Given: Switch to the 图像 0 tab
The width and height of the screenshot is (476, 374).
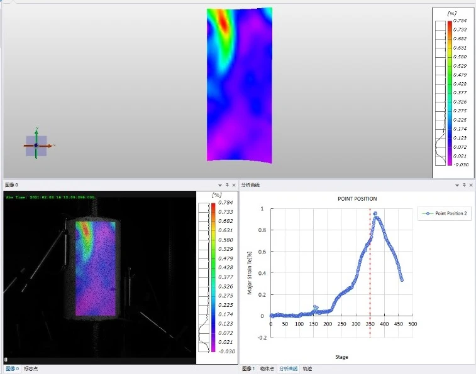Looking at the screenshot, I should pos(12,369).
